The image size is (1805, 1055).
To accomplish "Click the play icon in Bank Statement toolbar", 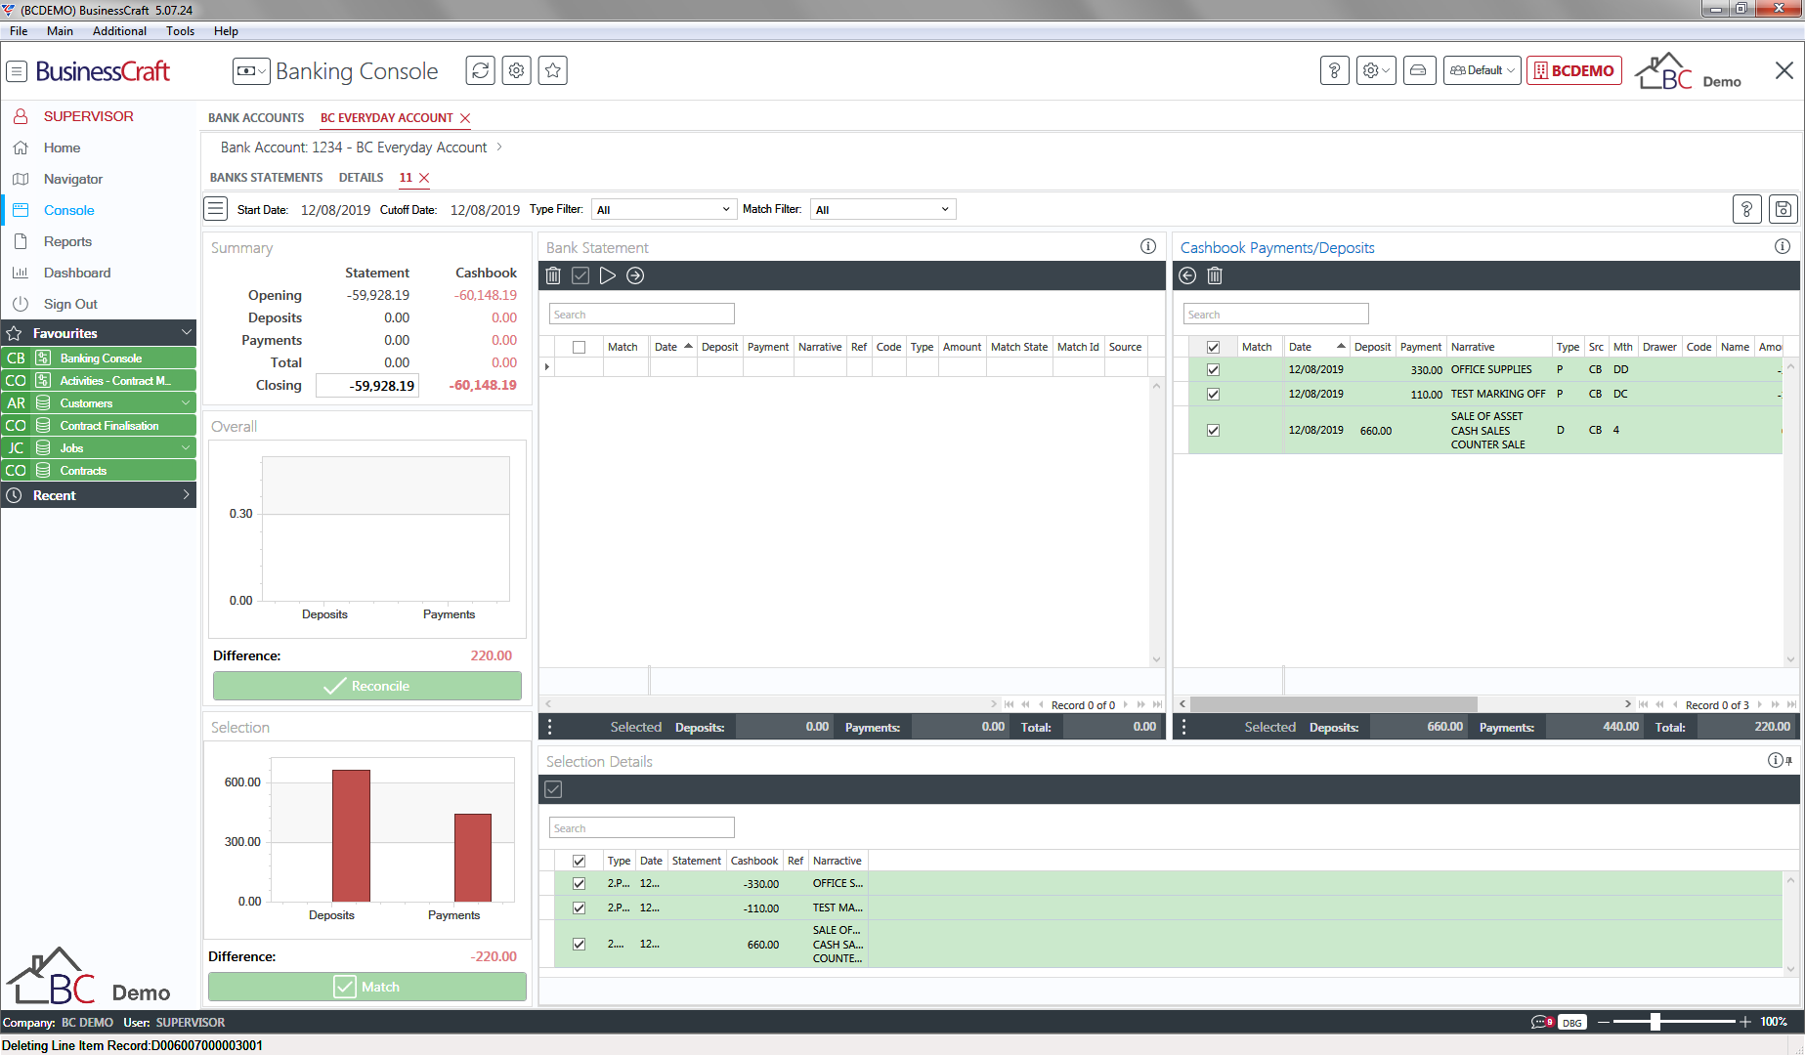I will tap(608, 275).
